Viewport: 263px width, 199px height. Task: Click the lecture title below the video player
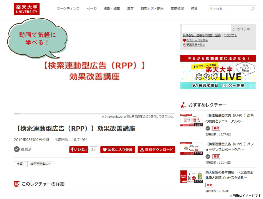[75, 129]
